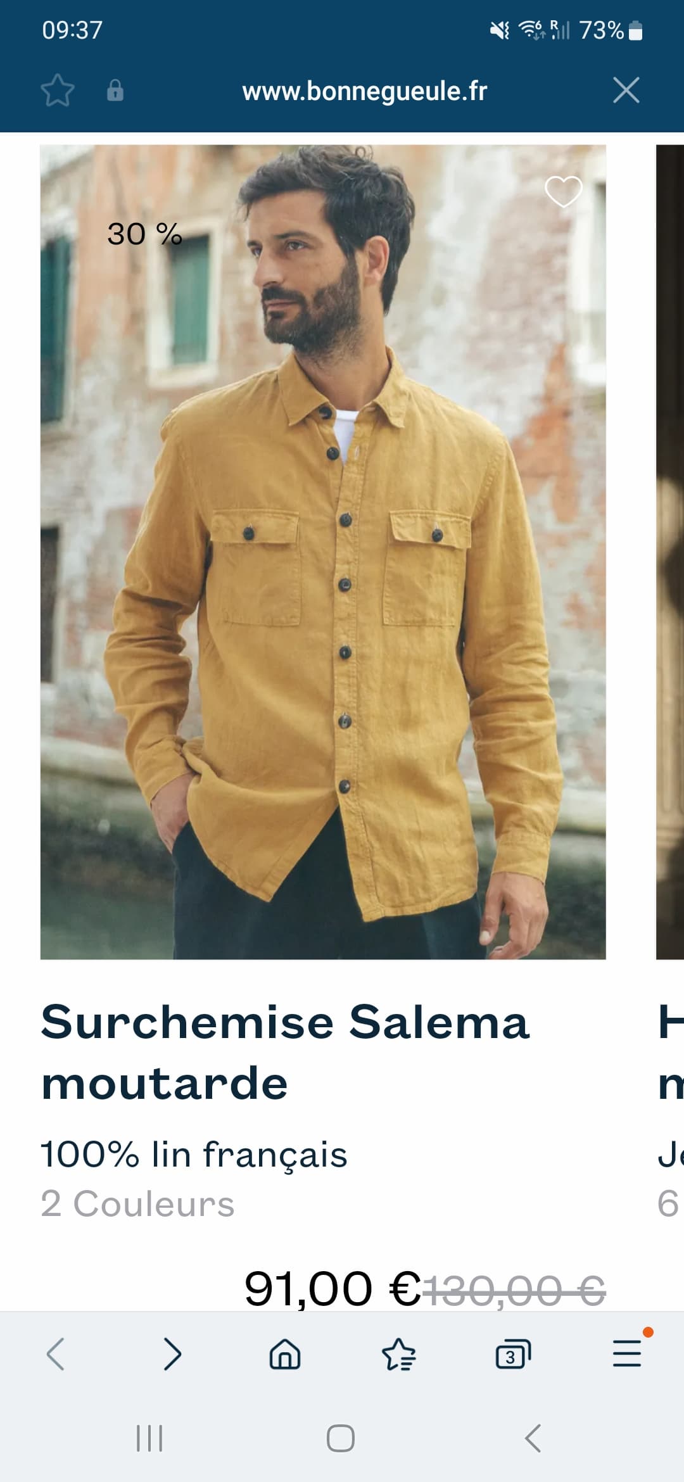The height and width of the screenshot is (1482, 684).
Task: Tap www.bonnegueule.fr address bar
Action: 365,91
